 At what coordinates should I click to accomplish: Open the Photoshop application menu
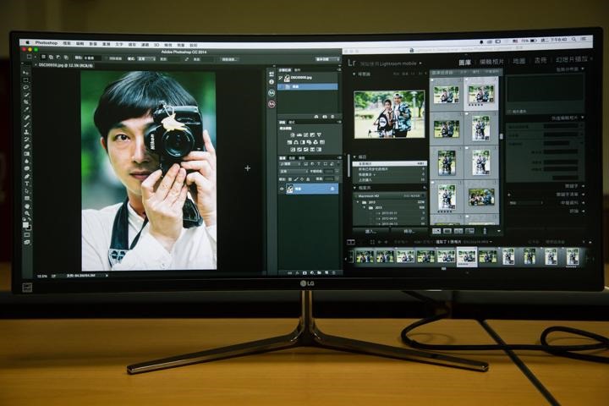pos(47,43)
